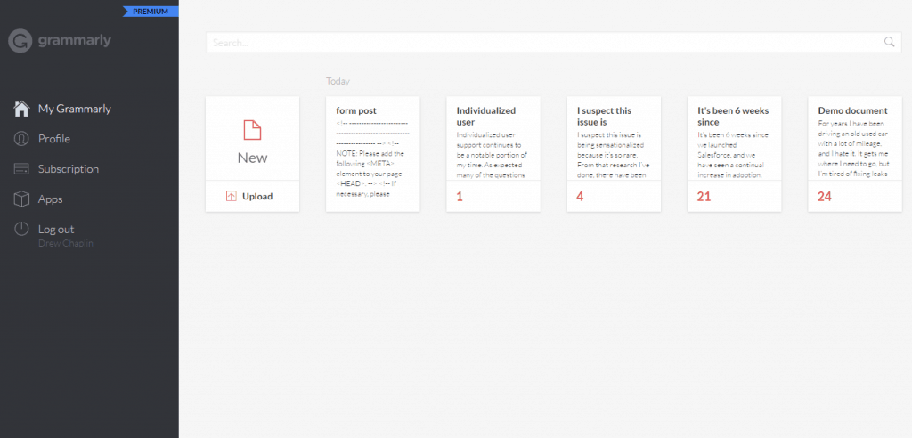The height and width of the screenshot is (438, 912).
Task: Open the Individualized user document title
Action: 486,117
